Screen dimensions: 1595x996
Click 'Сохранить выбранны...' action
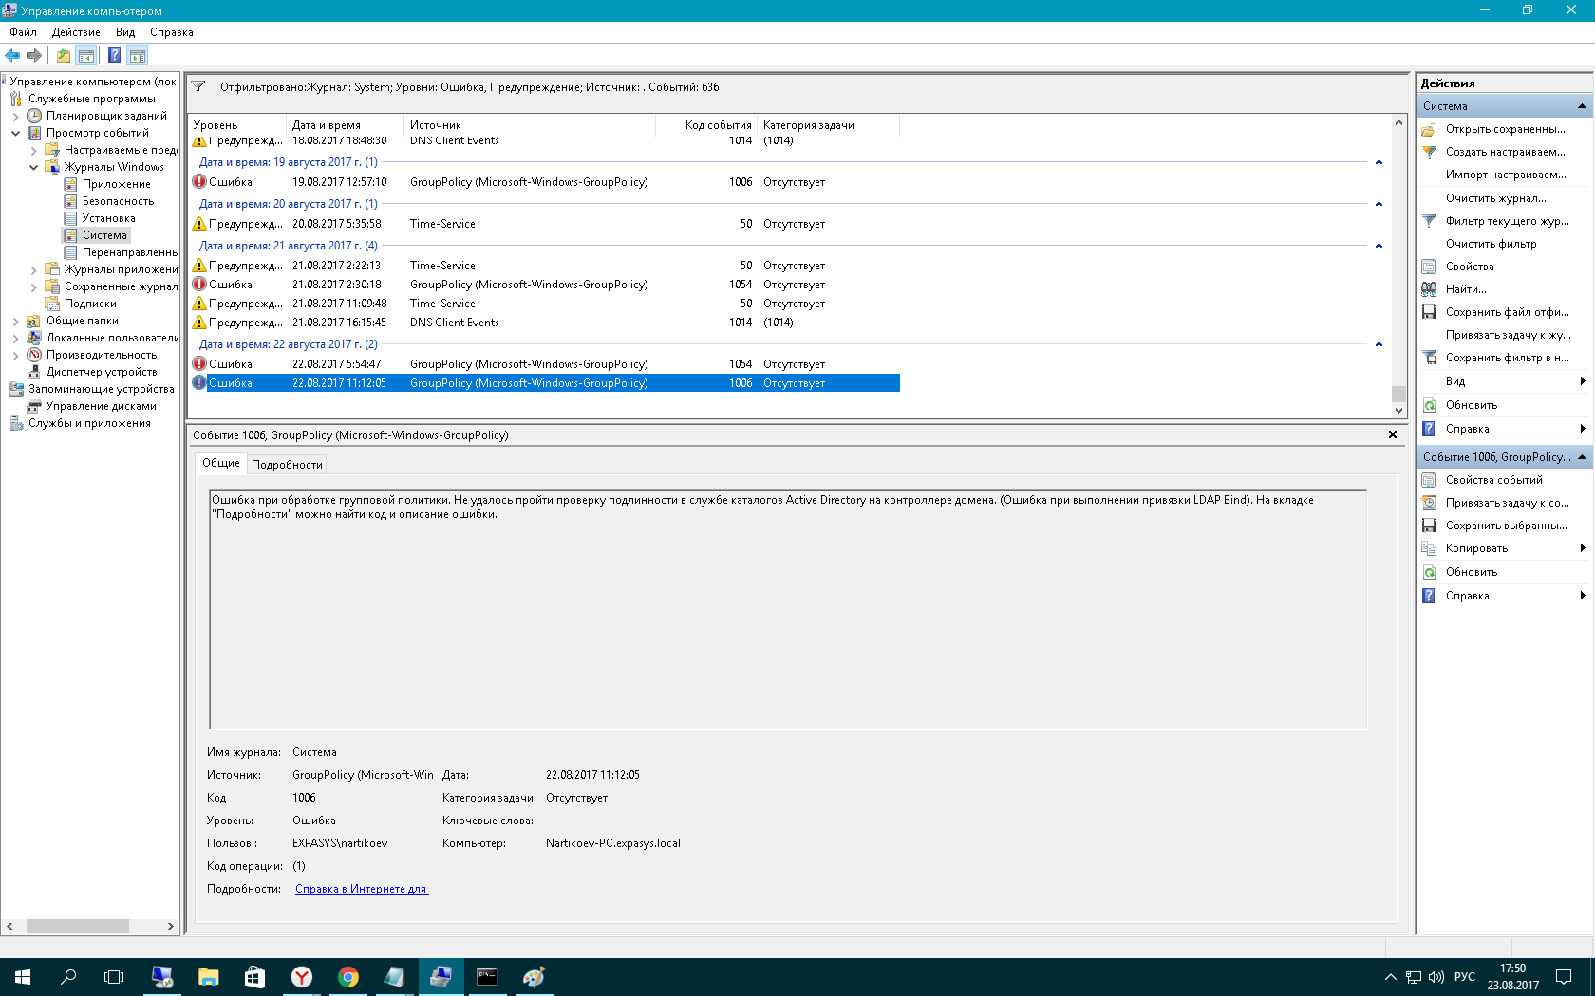tap(1505, 526)
